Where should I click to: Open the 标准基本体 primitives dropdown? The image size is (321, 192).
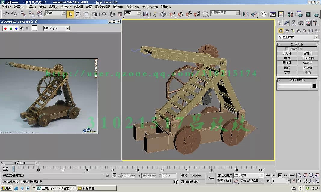point(316,37)
